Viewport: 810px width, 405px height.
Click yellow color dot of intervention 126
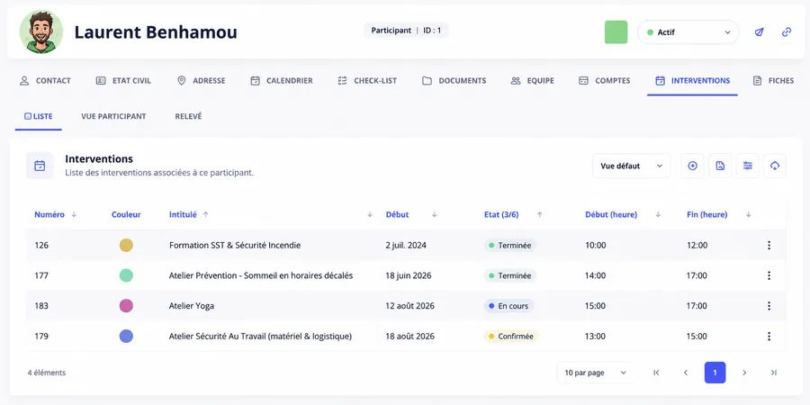[x=126, y=246]
